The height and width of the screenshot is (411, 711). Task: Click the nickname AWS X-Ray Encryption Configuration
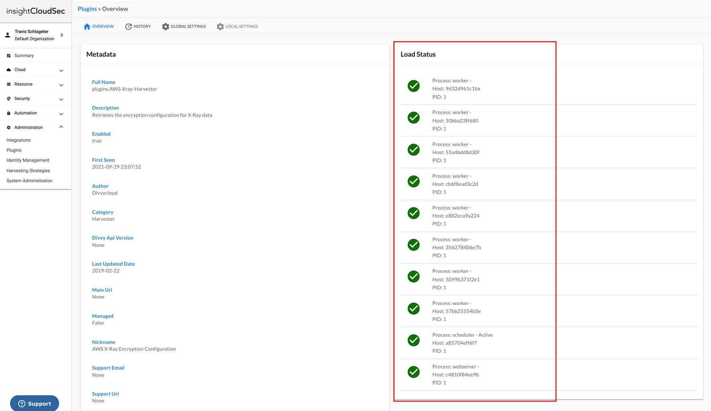(x=134, y=349)
